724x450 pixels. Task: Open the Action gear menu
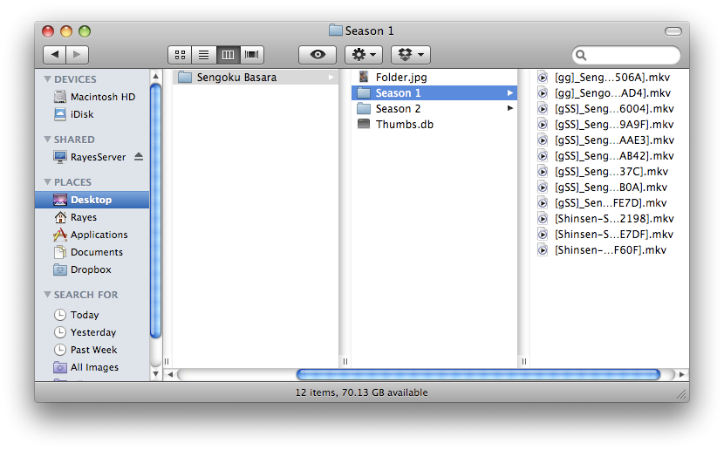pyautogui.click(x=364, y=54)
